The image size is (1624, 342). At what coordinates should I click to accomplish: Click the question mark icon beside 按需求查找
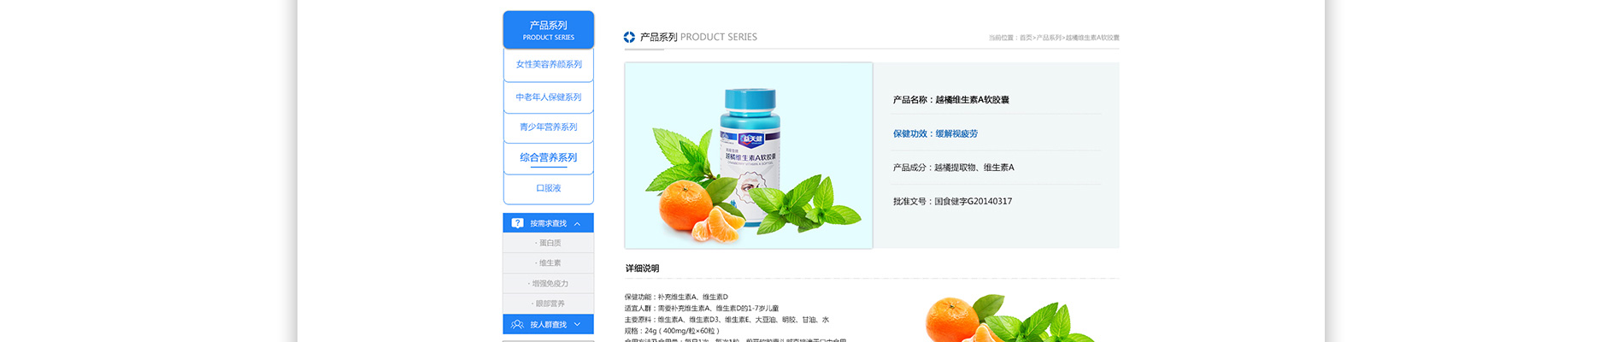(x=517, y=223)
